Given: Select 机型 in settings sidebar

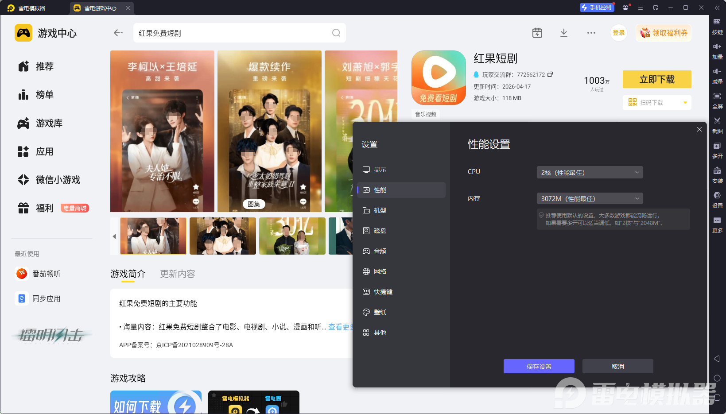Looking at the screenshot, I should tap(401, 210).
